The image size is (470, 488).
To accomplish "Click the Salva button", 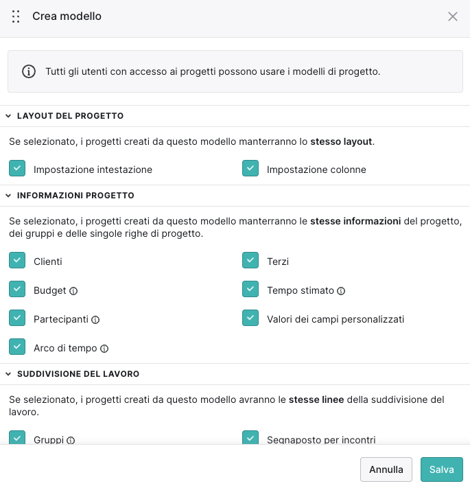I will (x=442, y=469).
